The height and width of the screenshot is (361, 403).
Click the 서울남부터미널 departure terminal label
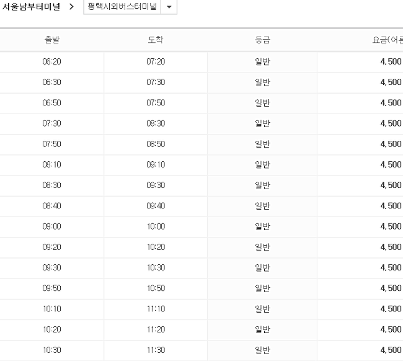click(31, 7)
